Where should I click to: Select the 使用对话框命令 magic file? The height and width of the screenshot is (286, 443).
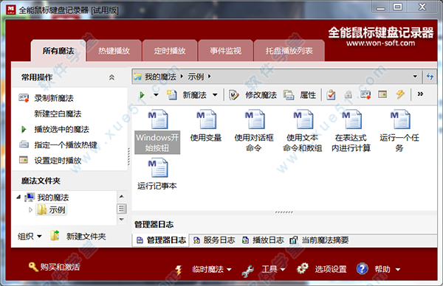point(254,131)
